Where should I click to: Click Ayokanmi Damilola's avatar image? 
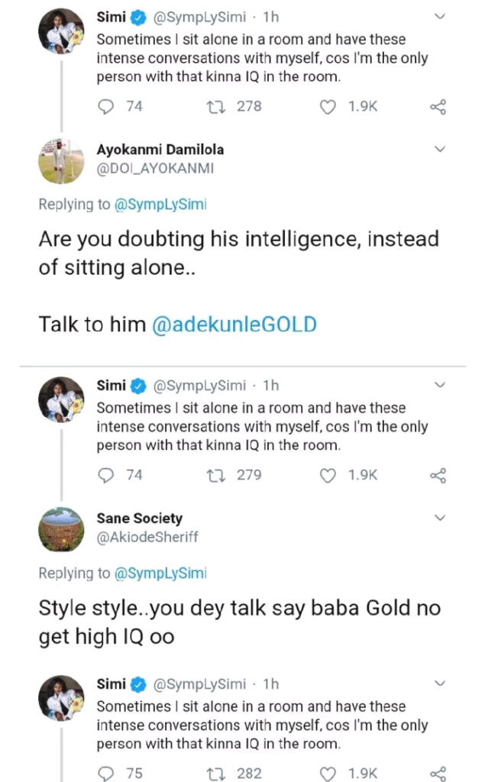(x=61, y=160)
